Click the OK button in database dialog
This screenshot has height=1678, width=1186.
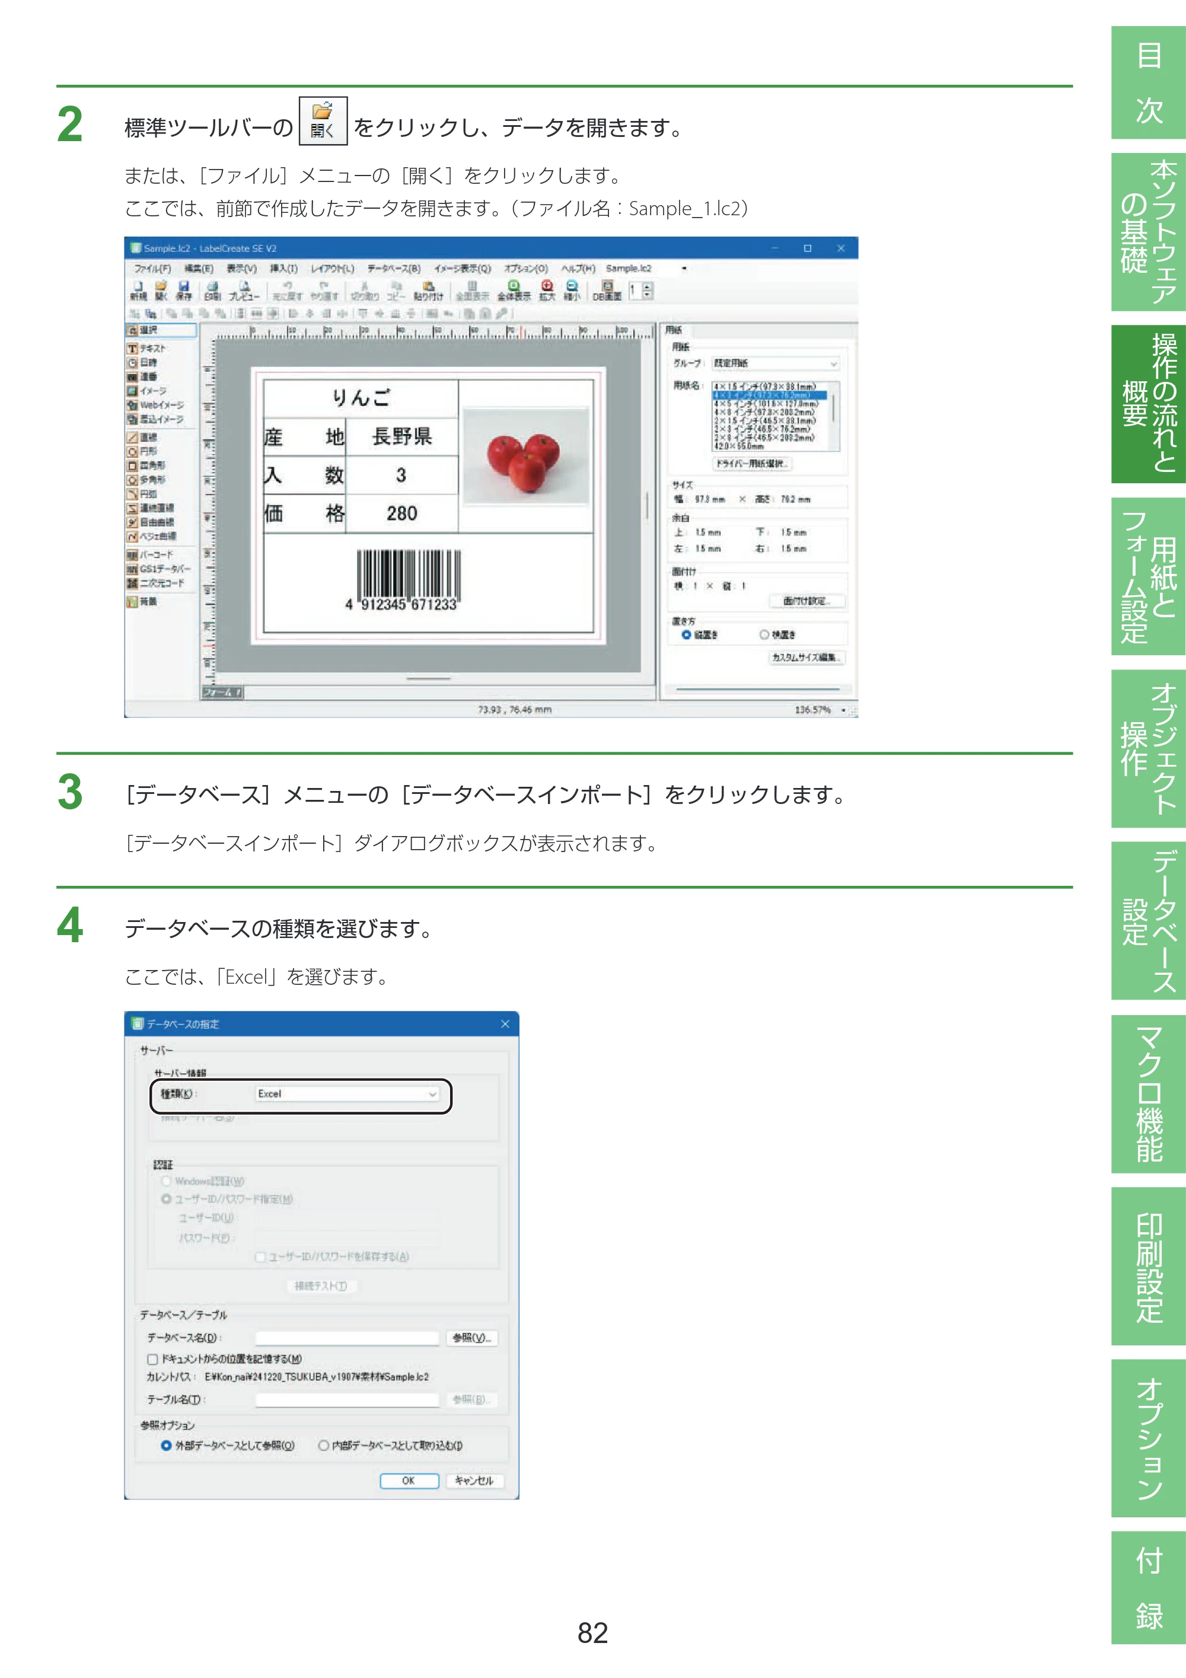(x=409, y=1481)
